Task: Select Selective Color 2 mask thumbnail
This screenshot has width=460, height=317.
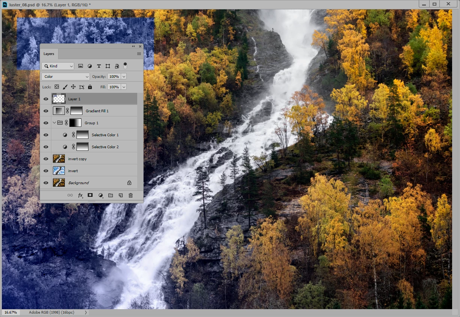Action: pyautogui.click(x=82, y=147)
